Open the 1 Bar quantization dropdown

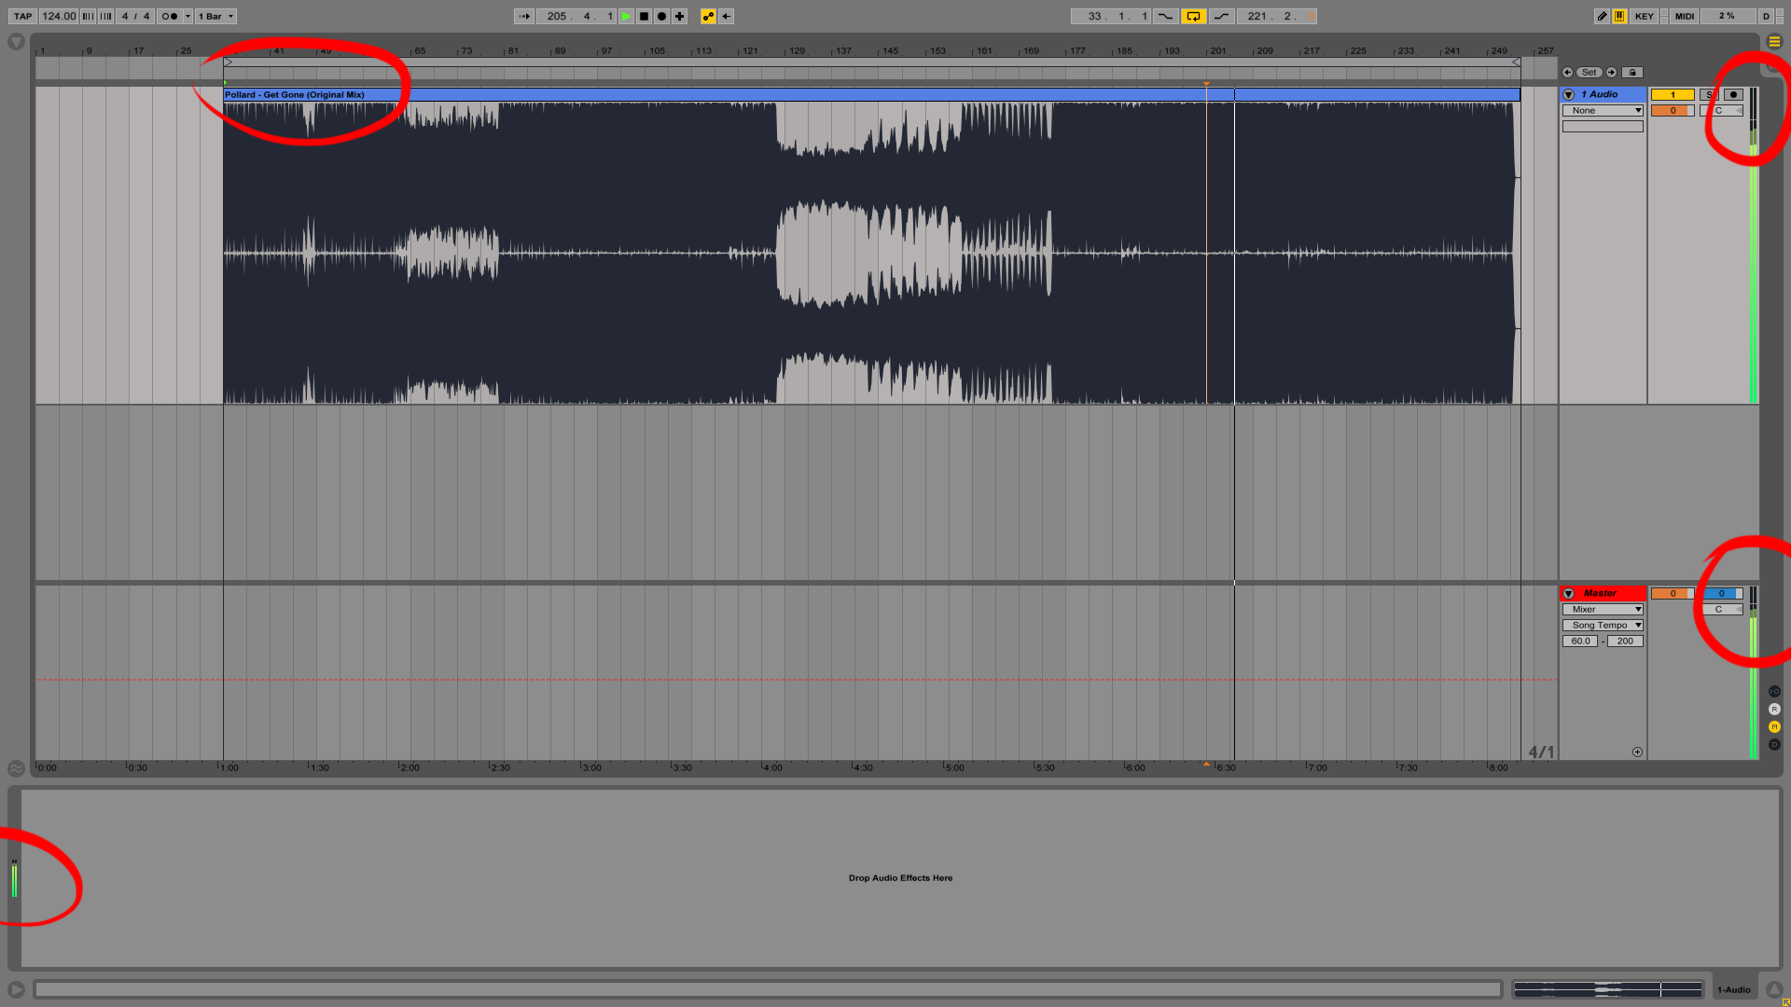(x=216, y=16)
